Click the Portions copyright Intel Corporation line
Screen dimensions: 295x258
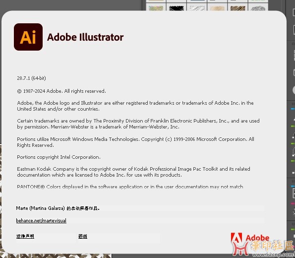[x=59, y=157]
